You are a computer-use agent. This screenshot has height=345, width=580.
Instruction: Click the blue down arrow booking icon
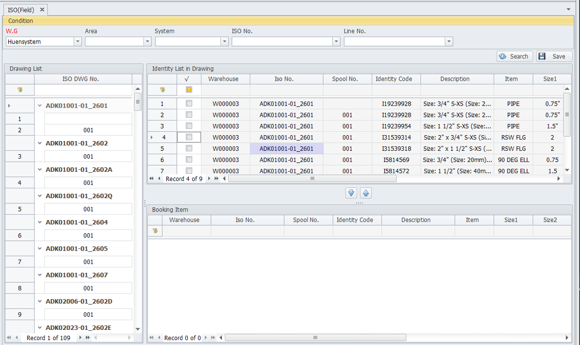(351, 193)
